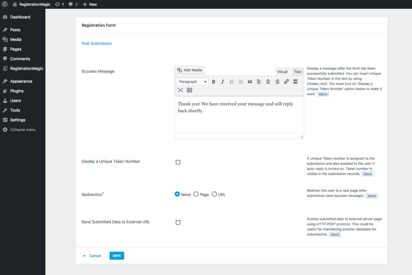Image resolution: width=412 pixels, height=275 pixels.
Task: Apply Italic formatting in editor toolbar
Action: click(222, 82)
